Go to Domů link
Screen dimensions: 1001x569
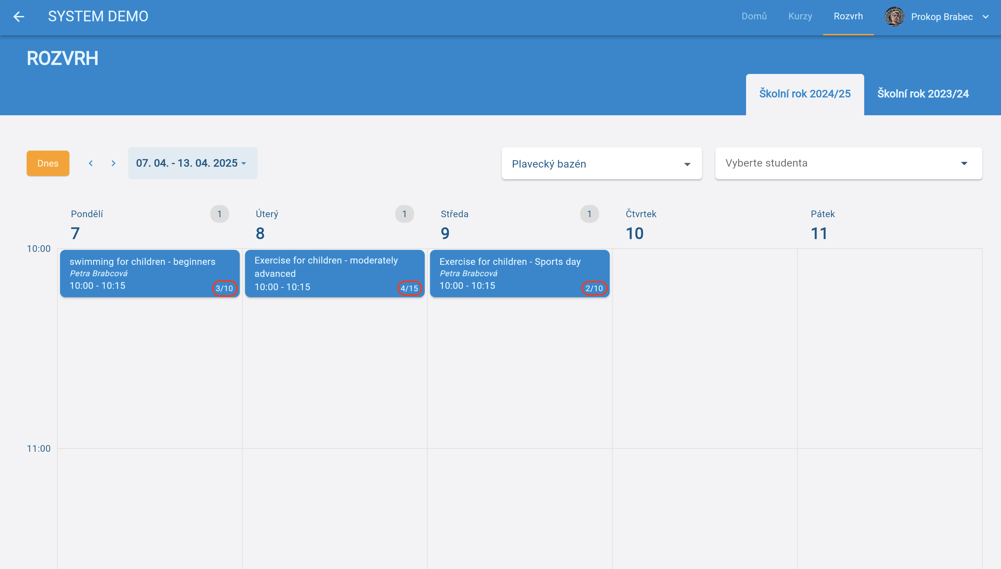[754, 16]
